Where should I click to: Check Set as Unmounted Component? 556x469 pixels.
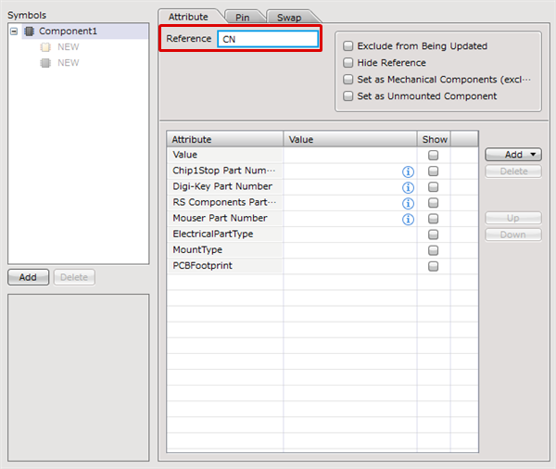[348, 96]
